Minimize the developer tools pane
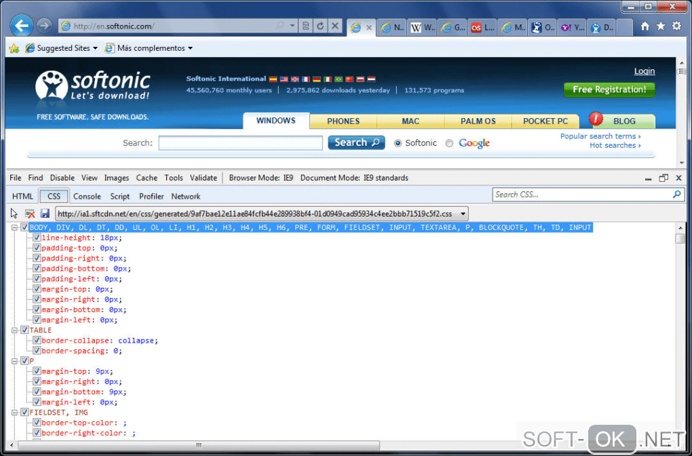Image resolution: width=692 pixels, height=456 pixels. (x=648, y=178)
